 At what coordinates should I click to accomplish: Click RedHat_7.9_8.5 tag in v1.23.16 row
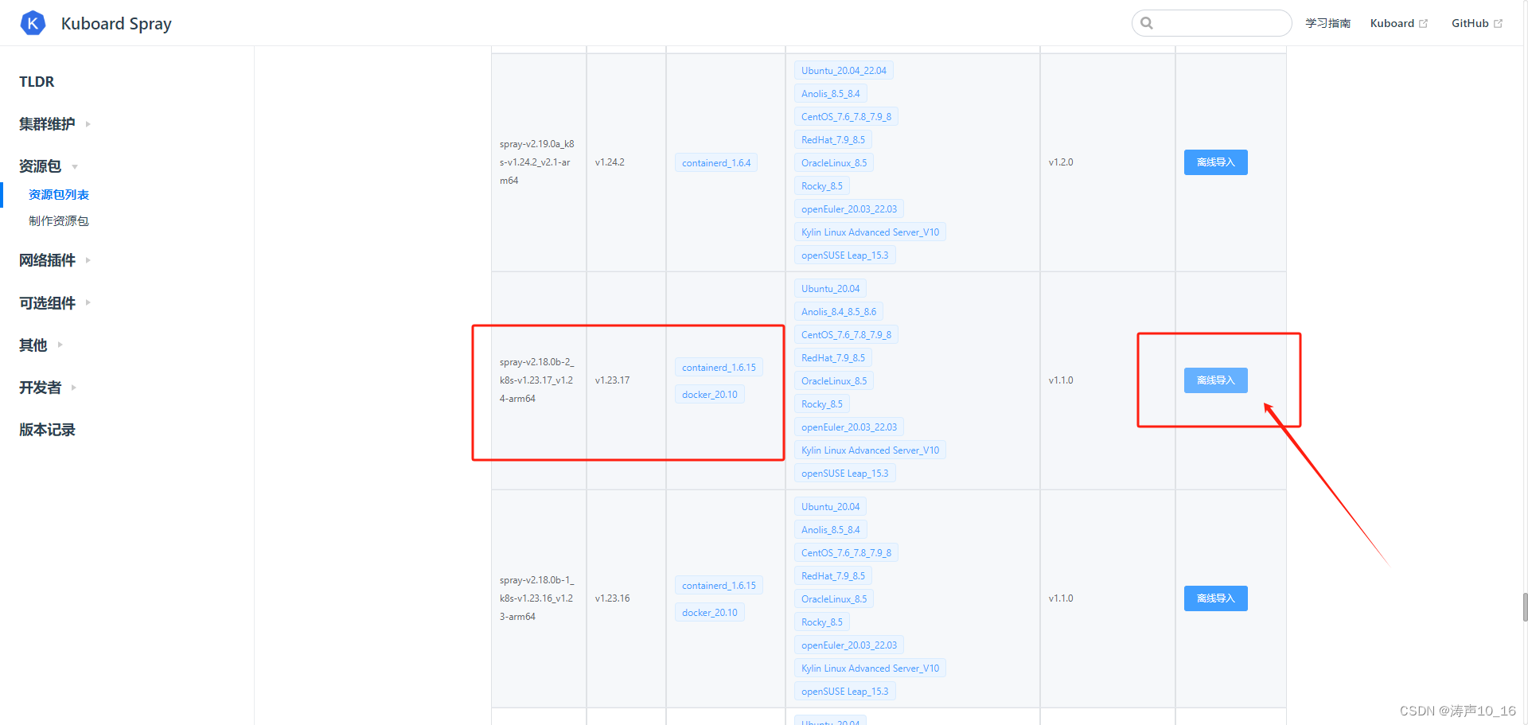coord(832,575)
